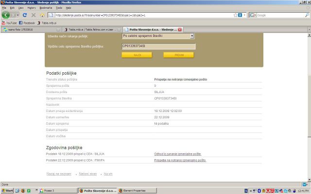Close the Pošta Slovenije tab with red X
311x194 pixels.
tap(180, 30)
